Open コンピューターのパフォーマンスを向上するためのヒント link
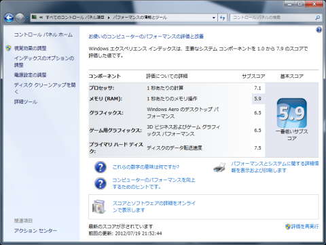Screen dimensions: 326x245 coord(153,183)
